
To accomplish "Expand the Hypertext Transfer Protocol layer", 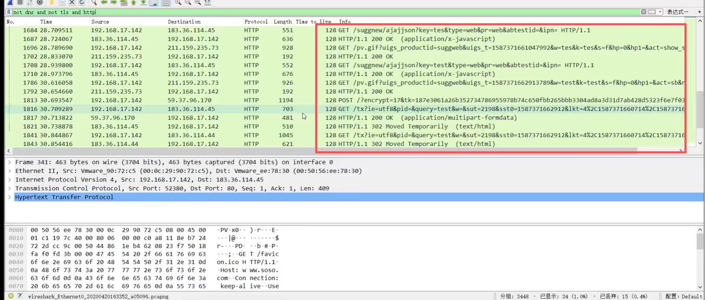I will (10, 197).
